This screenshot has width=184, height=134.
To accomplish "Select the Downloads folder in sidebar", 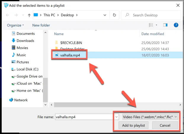I will [x=25, y=41].
